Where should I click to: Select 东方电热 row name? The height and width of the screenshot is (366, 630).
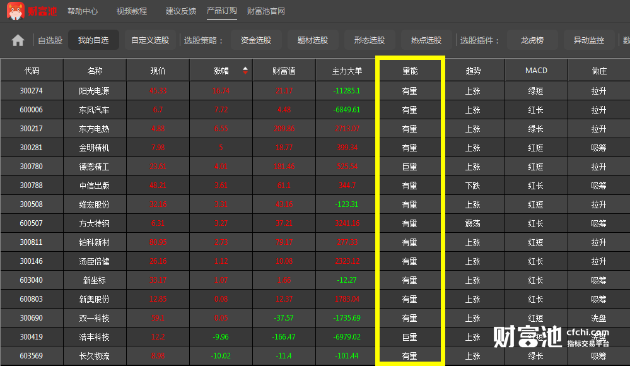(94, 129)
